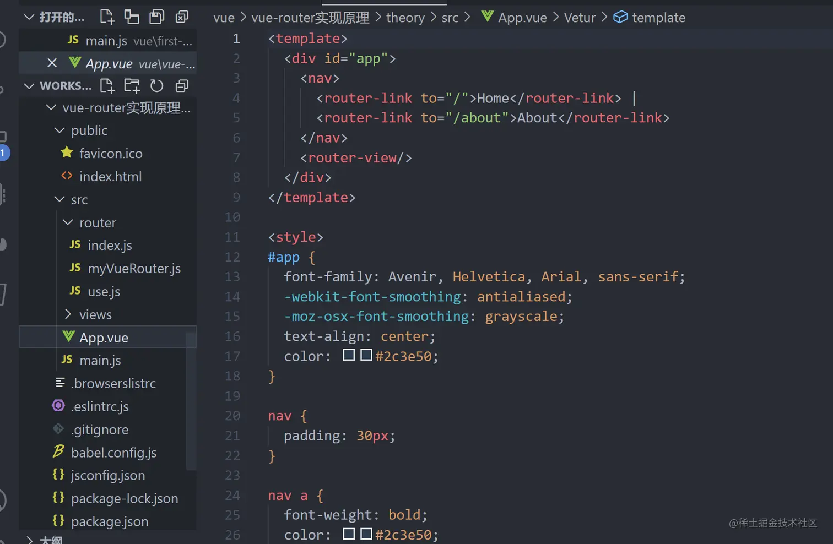
Task: Click the HTML icon beside index.html
Action: (67, 176)
